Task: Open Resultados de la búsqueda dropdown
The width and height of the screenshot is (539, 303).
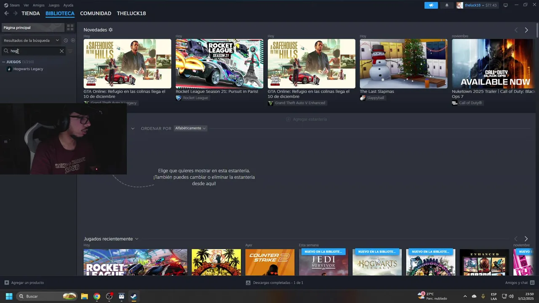Action: pos(31,40)
